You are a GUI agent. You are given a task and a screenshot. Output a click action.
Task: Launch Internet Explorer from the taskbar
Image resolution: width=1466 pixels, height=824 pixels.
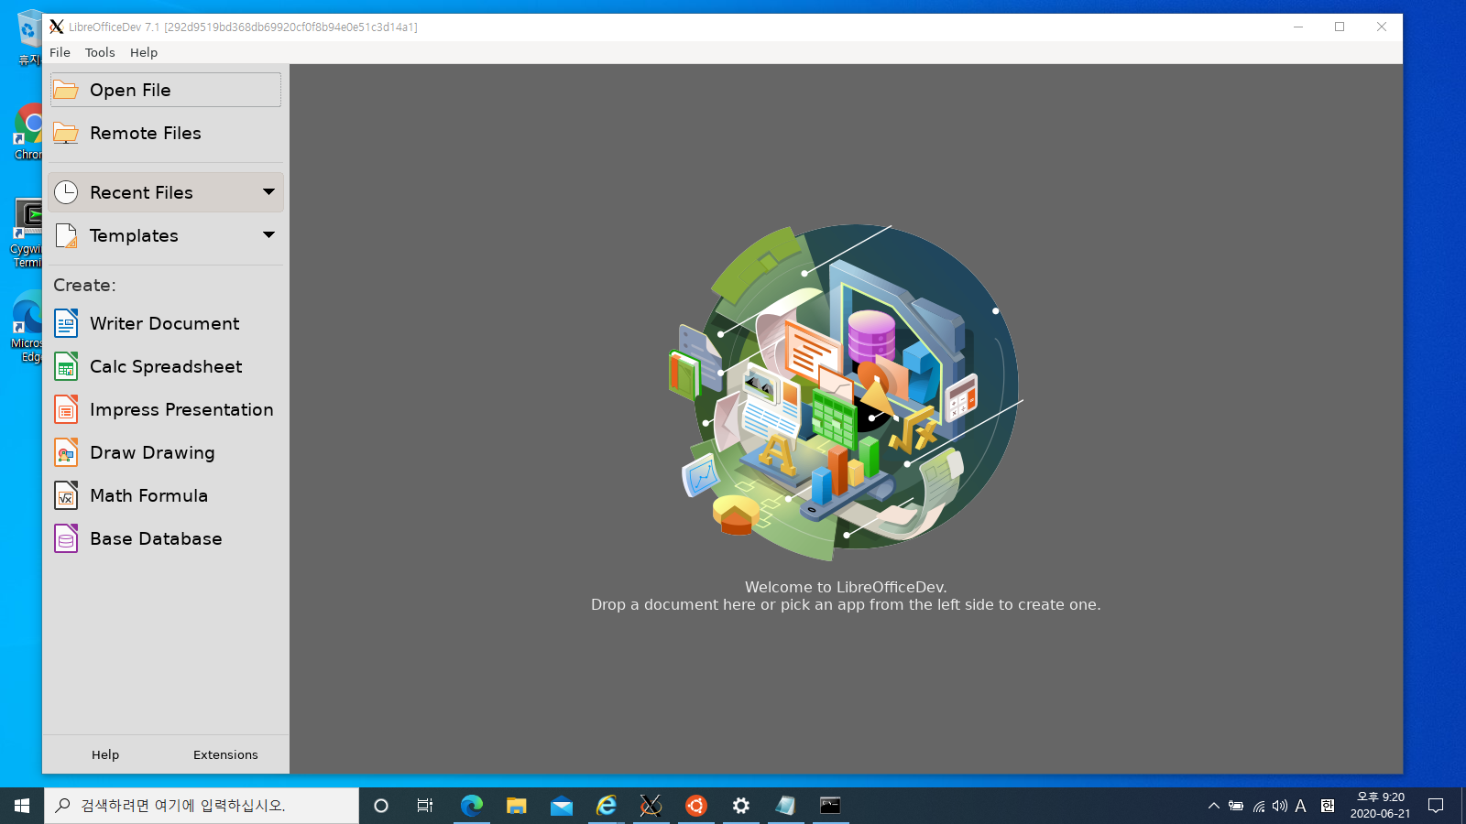pyautogui.click(x=607, y=806)
